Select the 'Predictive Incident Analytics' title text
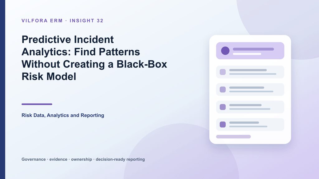 [94, 58]
